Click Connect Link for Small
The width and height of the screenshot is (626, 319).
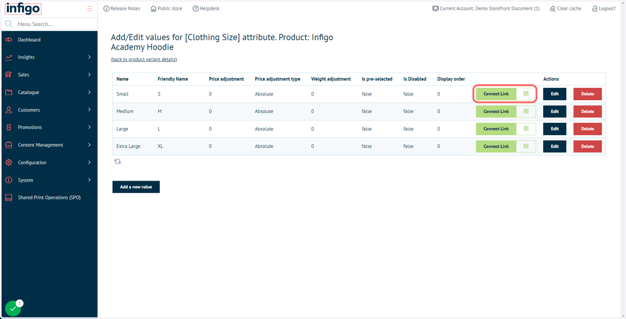pyautogui.click(x=496, y=94)
